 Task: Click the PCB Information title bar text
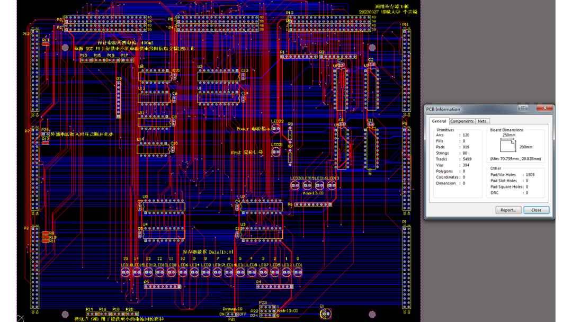[x=443, y=110]
